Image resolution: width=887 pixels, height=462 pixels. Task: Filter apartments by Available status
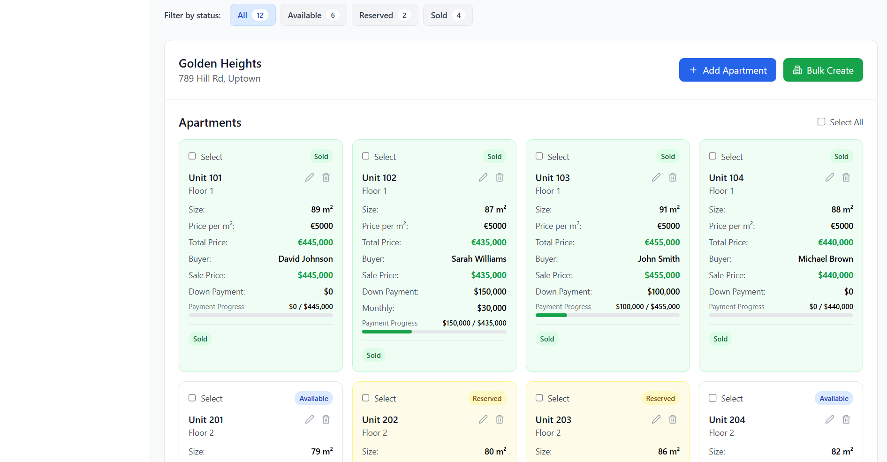(x=313, y=15)
